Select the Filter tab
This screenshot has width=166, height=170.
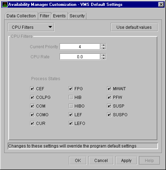45,16
